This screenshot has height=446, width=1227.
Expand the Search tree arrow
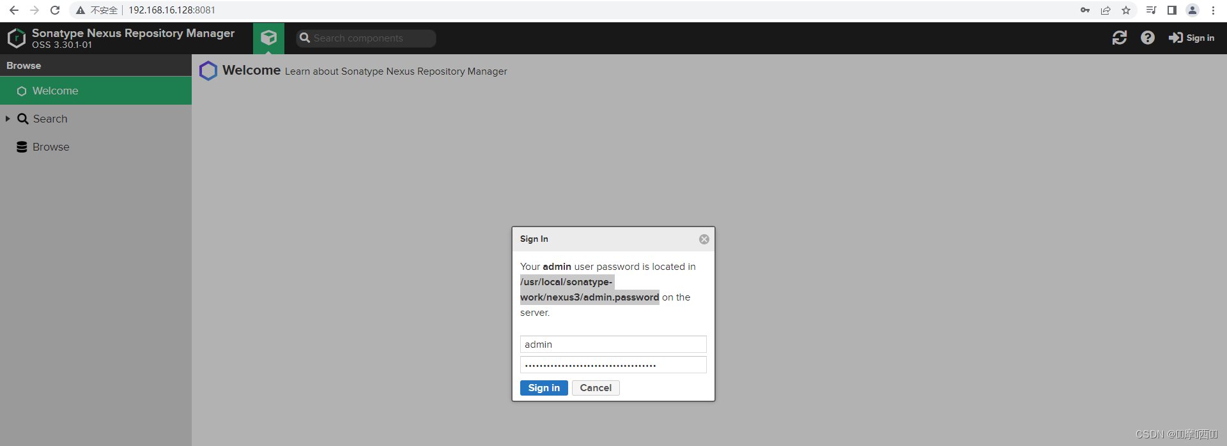click(x=8, y=119)
